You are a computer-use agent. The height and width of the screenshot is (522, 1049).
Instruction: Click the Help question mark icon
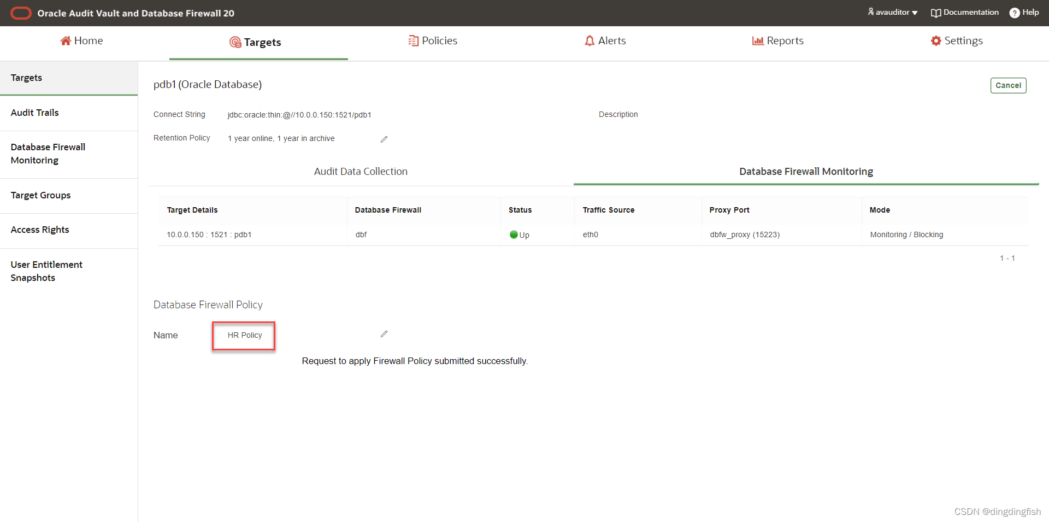click(1015, 13)
